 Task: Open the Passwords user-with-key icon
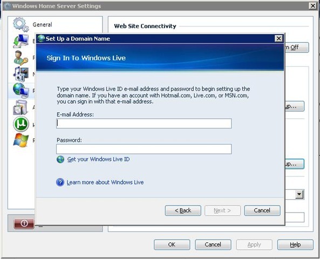[21, 58]
